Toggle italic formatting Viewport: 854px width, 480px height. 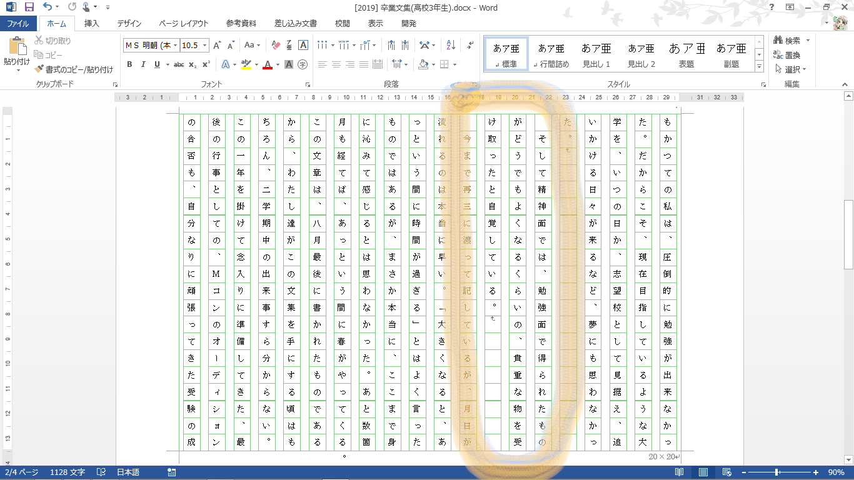[x=143, y=64]
